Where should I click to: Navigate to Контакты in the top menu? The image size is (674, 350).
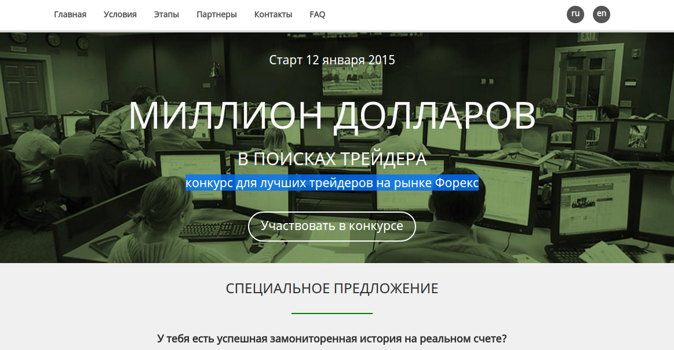pos(273,14)
